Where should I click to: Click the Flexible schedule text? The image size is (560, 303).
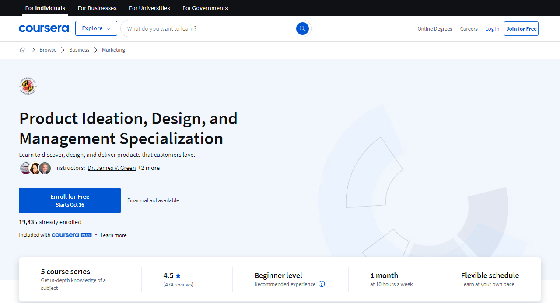[x=490, y=275]
